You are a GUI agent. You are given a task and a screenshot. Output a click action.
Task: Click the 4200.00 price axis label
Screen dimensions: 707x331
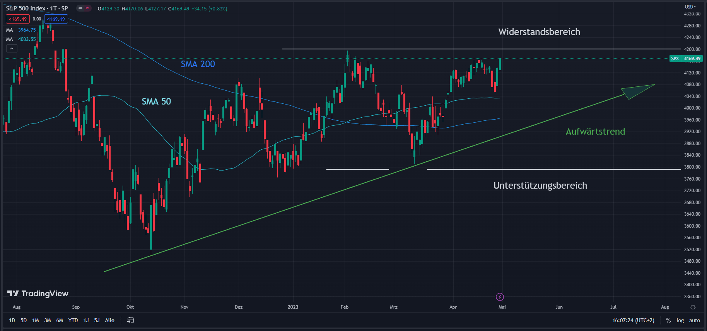[x=692, y=49]
